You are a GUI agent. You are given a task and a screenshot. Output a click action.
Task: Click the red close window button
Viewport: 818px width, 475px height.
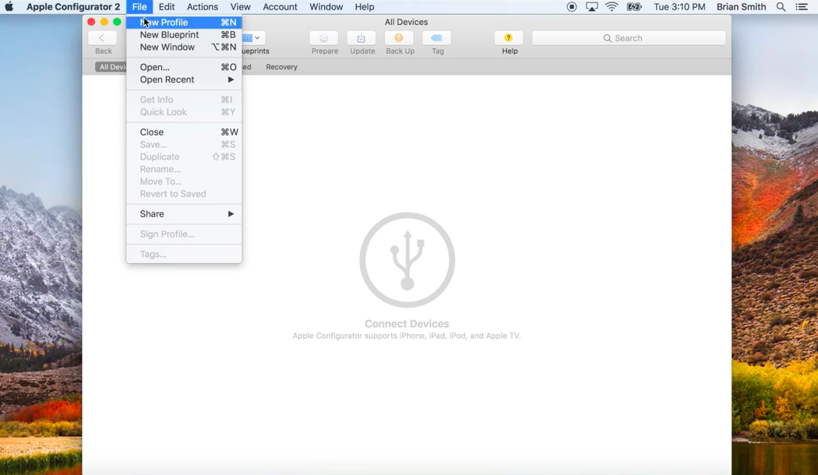tap(91, 22)
